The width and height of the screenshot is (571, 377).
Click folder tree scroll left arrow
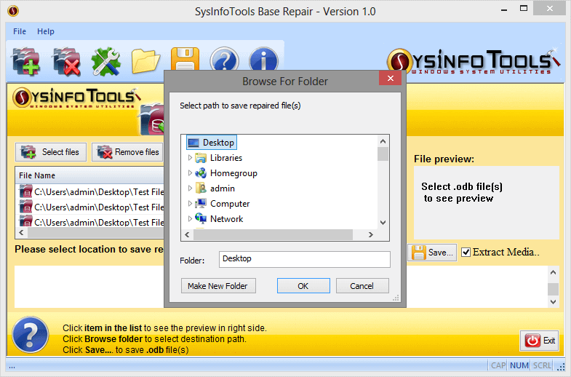coord(187,235)
